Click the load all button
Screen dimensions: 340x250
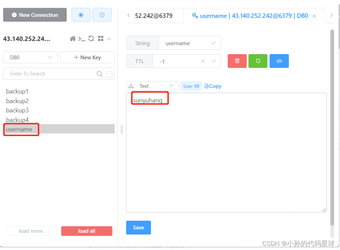[87, 231]
